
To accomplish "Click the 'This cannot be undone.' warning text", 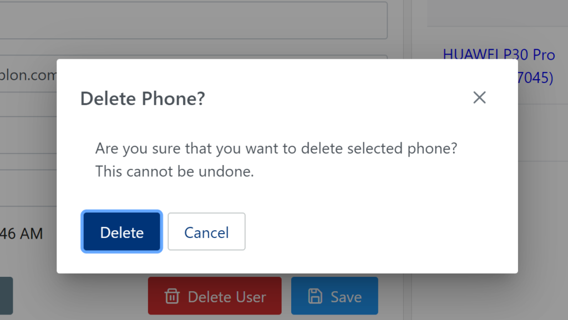I will coord(174,172).
